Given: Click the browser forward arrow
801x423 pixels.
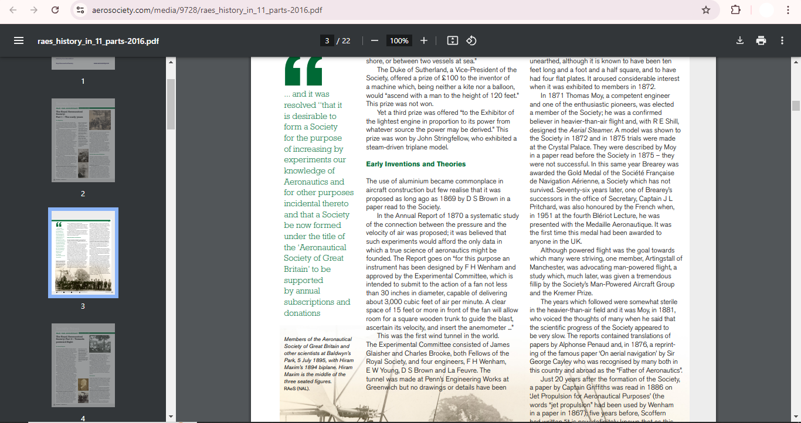Looking at the screenshot, I should pos(34,10).
